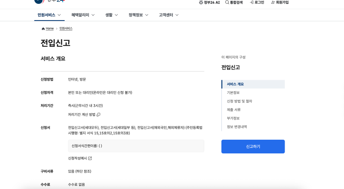Click the 본인 또는 대리인 eligibility text
Viewport: 344px width, 189px height.
[x=100, y=93]
